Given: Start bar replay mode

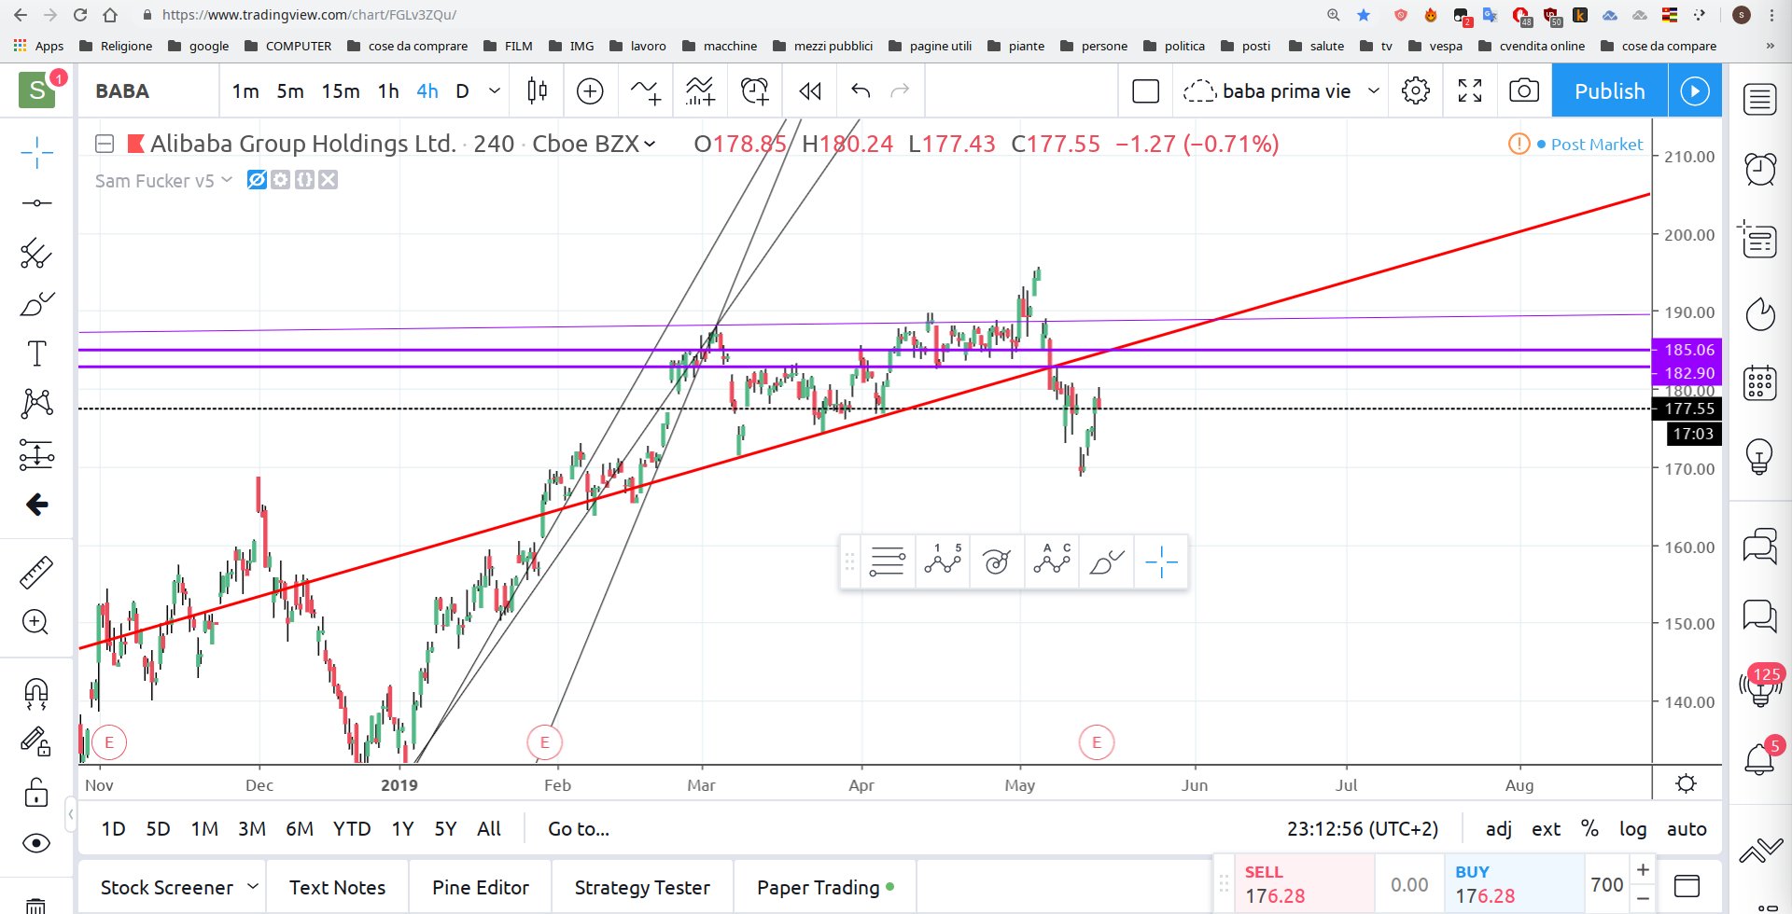Looking at the screenshot, I should pos(810,90).
